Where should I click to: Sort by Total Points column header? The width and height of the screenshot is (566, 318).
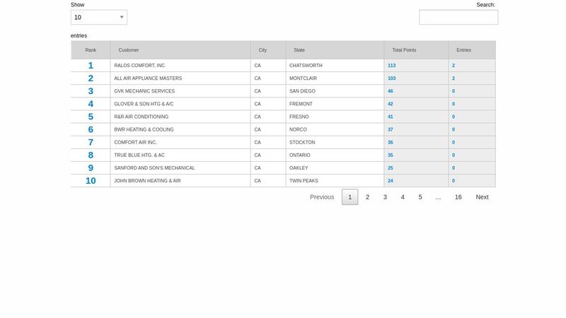[404, 50]
